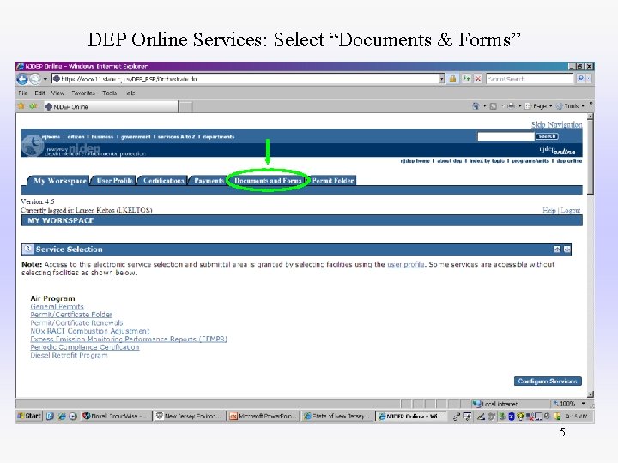
Task: Open the Help menu
Action: (129, 93)
